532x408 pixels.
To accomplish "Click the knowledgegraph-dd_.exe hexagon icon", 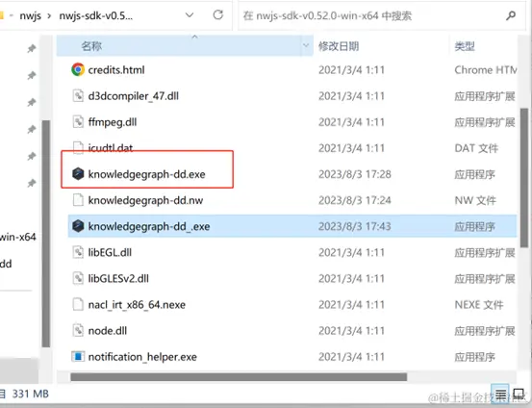I will click(78, 226).
